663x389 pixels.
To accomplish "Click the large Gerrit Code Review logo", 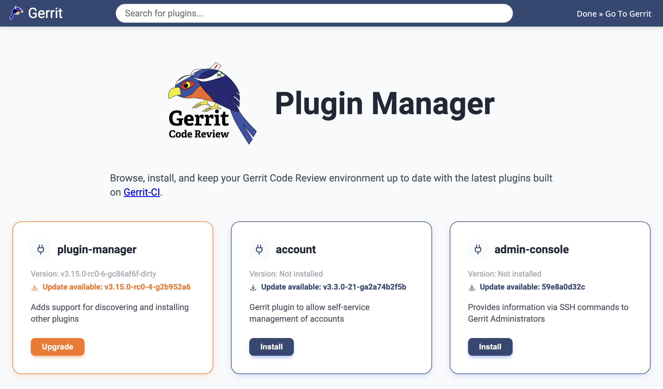I will click(x=212, y=103).
